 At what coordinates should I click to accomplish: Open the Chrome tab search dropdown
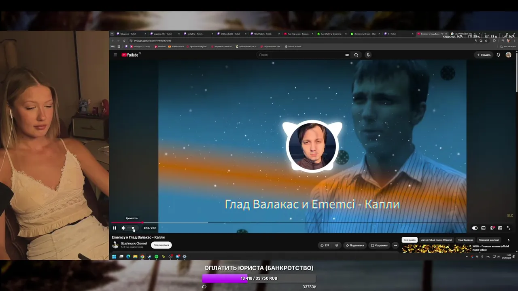[x=112, y=34]
